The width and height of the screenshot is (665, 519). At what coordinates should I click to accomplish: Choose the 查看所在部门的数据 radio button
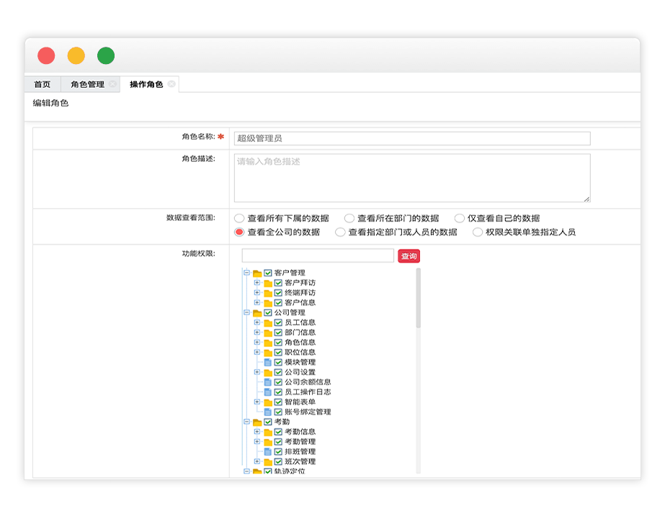[x=349, y=218]
